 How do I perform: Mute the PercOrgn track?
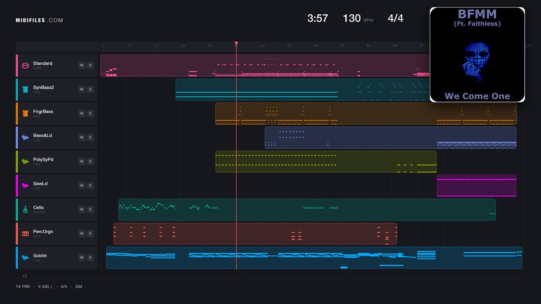point(82,233)
